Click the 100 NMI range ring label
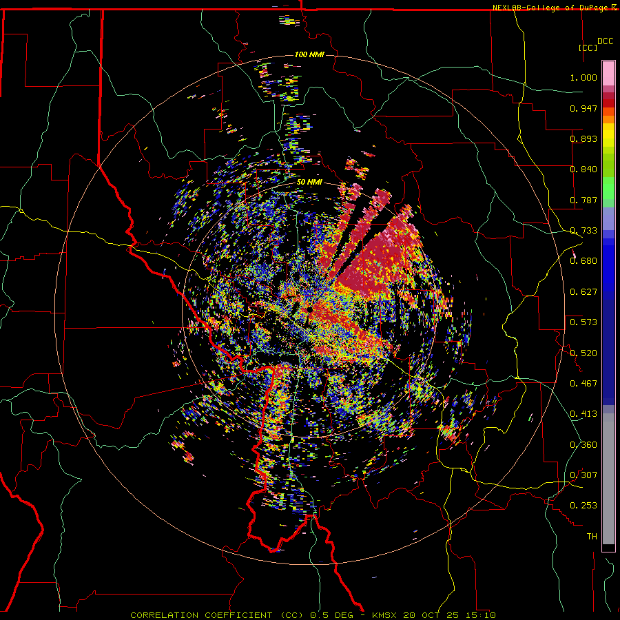This screenshot has width=620, height=620. click(309, 54)
